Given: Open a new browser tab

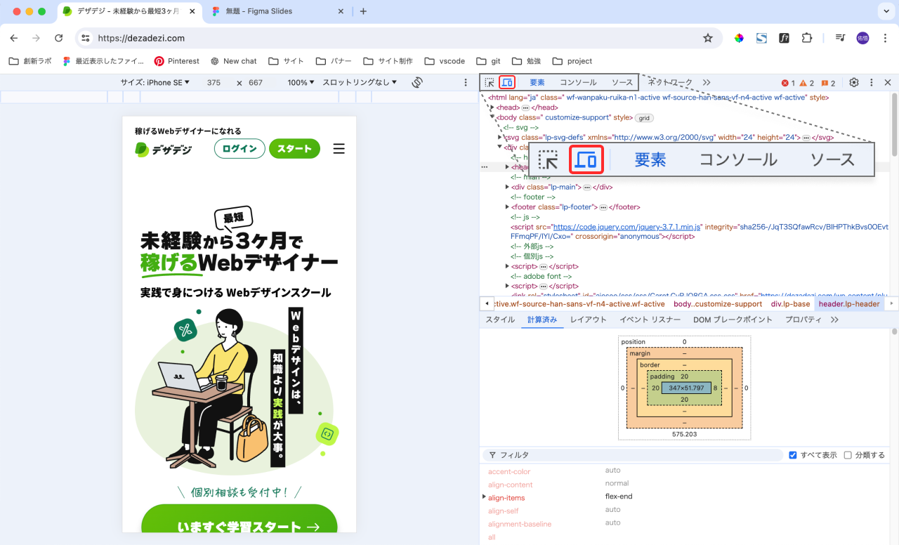Looking at the screenshot, I should tap(363, 11).
